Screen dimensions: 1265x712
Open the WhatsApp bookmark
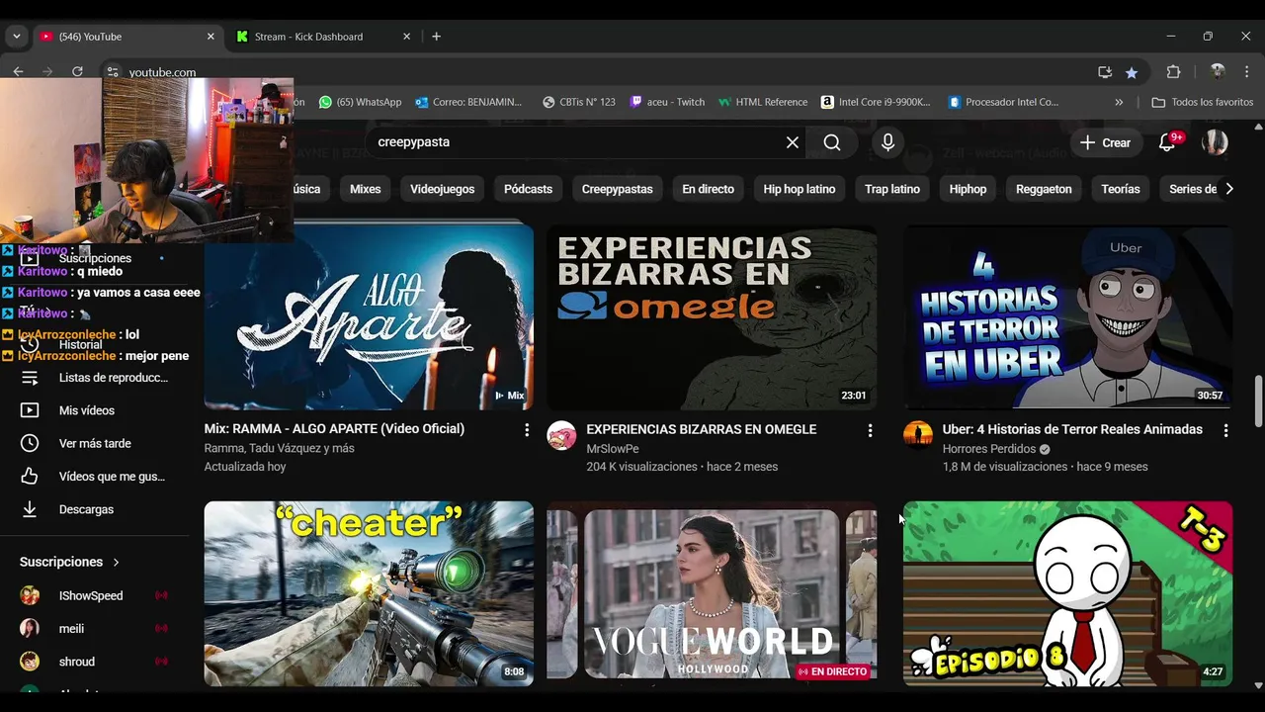point(361,102)
